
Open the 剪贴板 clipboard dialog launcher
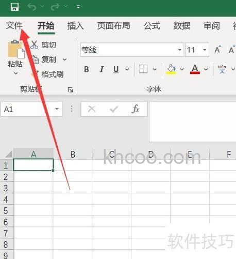pyautogui.click(x=70, y=89)
